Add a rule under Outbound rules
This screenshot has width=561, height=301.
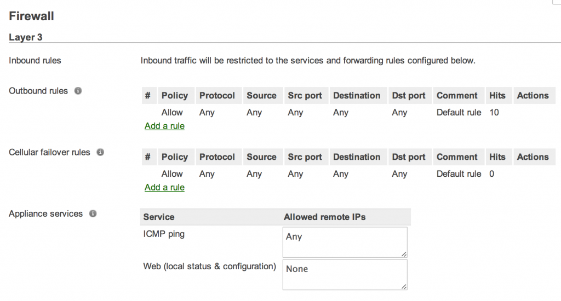tap(164, 126)
